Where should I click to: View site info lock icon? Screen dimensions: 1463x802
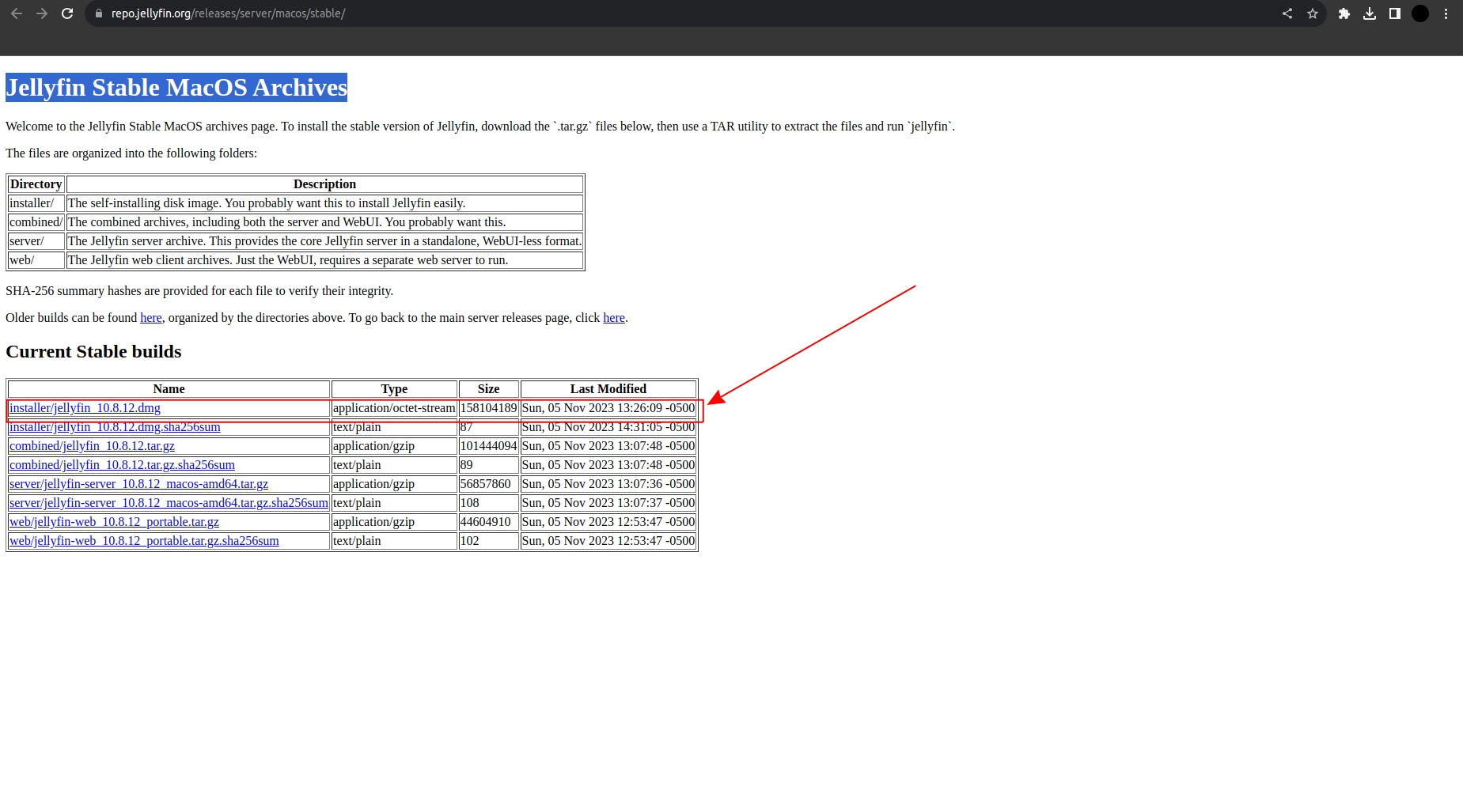click(x=99, y=13)
